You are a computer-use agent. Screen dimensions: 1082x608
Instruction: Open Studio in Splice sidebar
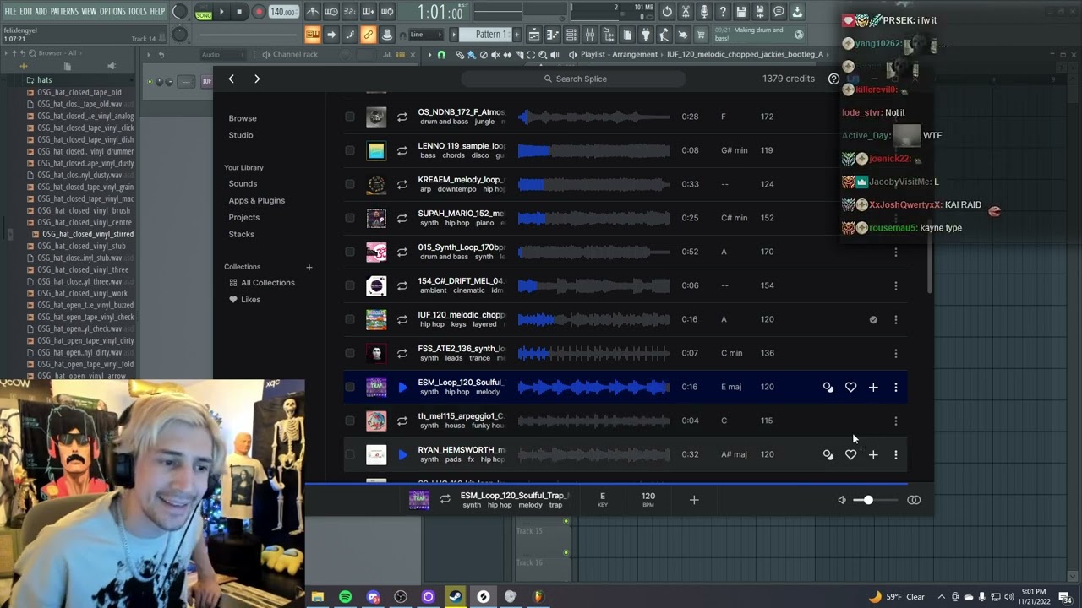(x=241, y=135)
